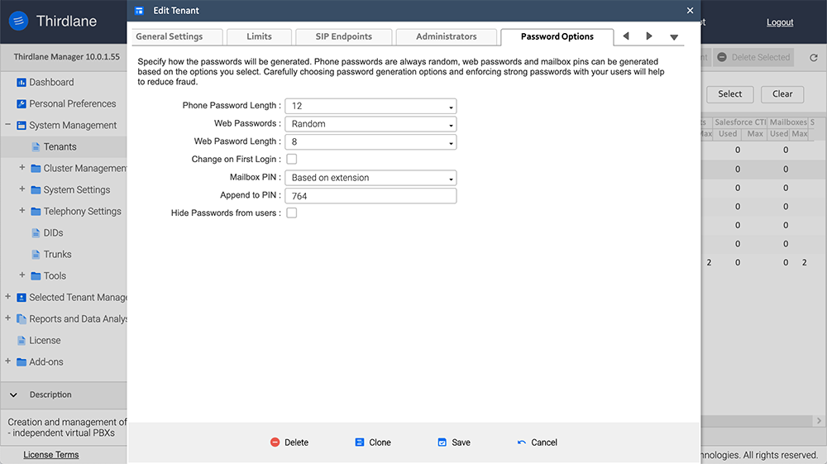Image resolution: width=827 pixels, height=464 pixels.
Task: Click the Select button in background
Action: point(729,94)
